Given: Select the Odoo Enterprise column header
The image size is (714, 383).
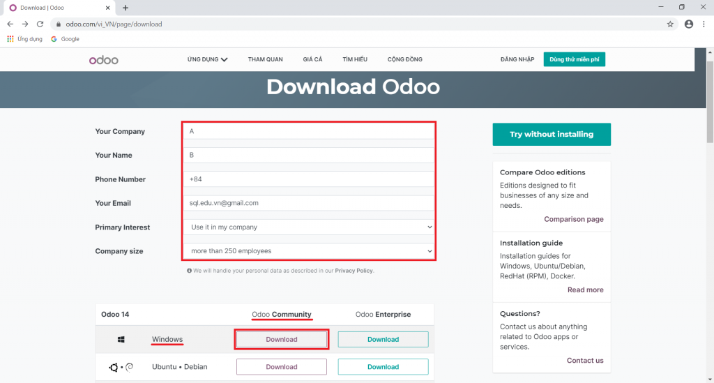Looking at the screenshot, I should [x=383, y=314].
